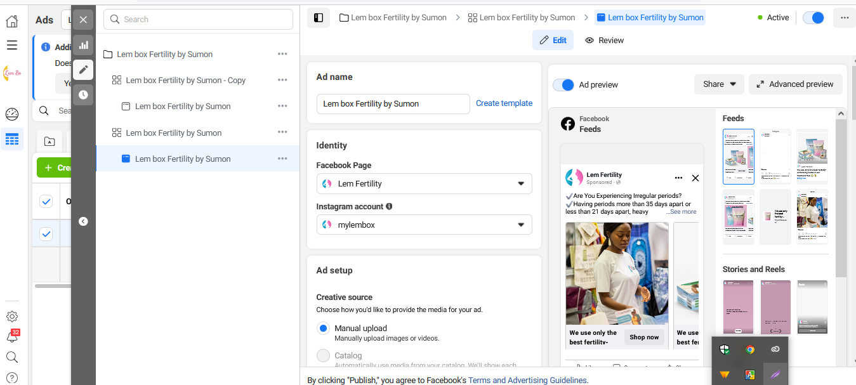Select the first Stories and Reels thumbnail
This screenshot has height=385, width=856.
click(739, 308)
